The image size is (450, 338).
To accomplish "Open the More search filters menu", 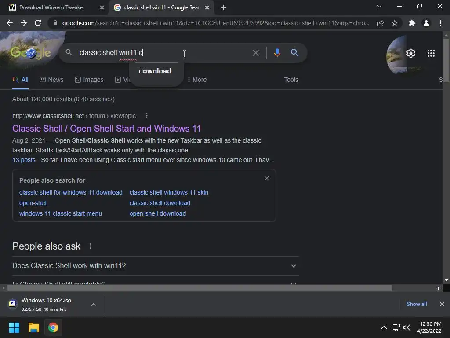I will point(197,80).
